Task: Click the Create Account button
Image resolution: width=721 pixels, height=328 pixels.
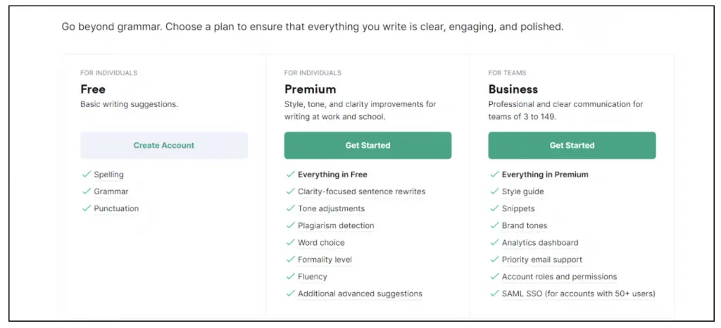Action: click(163, 146)
